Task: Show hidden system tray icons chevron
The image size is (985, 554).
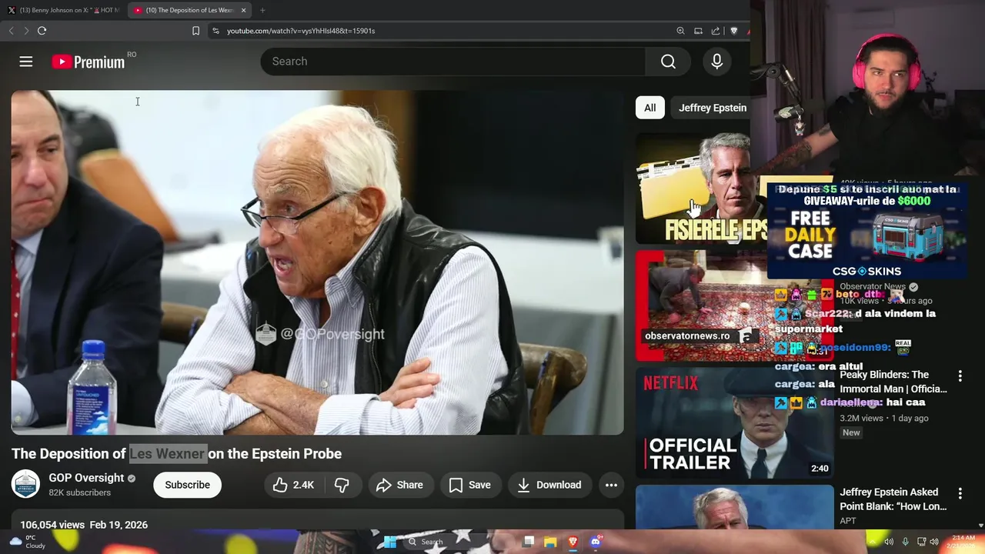Action: coord(873,542)
